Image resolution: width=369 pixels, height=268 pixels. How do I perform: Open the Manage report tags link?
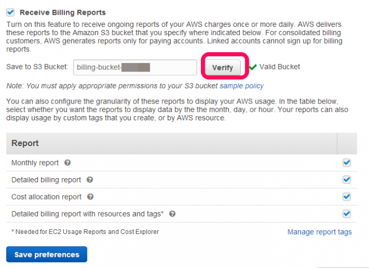click(319, 232)
